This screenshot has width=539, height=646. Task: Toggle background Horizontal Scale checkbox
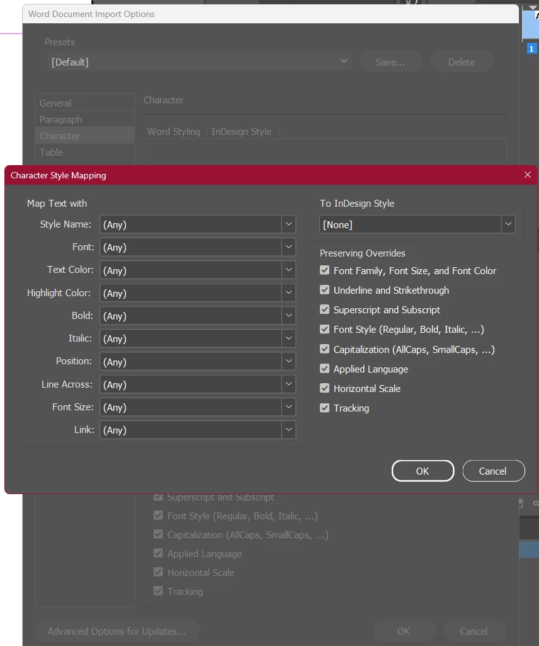click(x=158, y=572)
